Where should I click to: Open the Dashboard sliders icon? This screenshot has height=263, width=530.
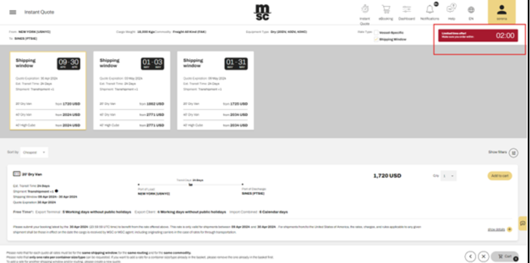point(407,9)
